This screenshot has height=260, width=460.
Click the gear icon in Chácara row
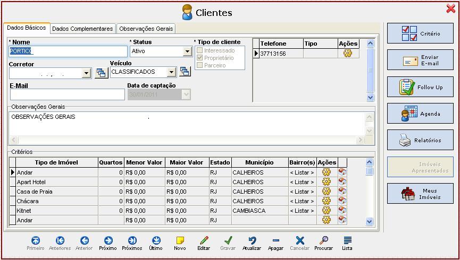click(x=327, y=201)
